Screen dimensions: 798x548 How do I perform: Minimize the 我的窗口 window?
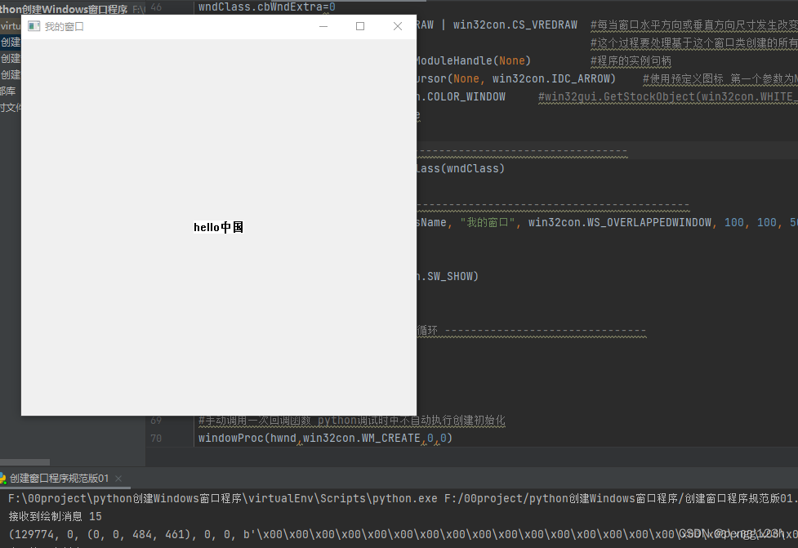pyautogui.click(x=323, y=25)
